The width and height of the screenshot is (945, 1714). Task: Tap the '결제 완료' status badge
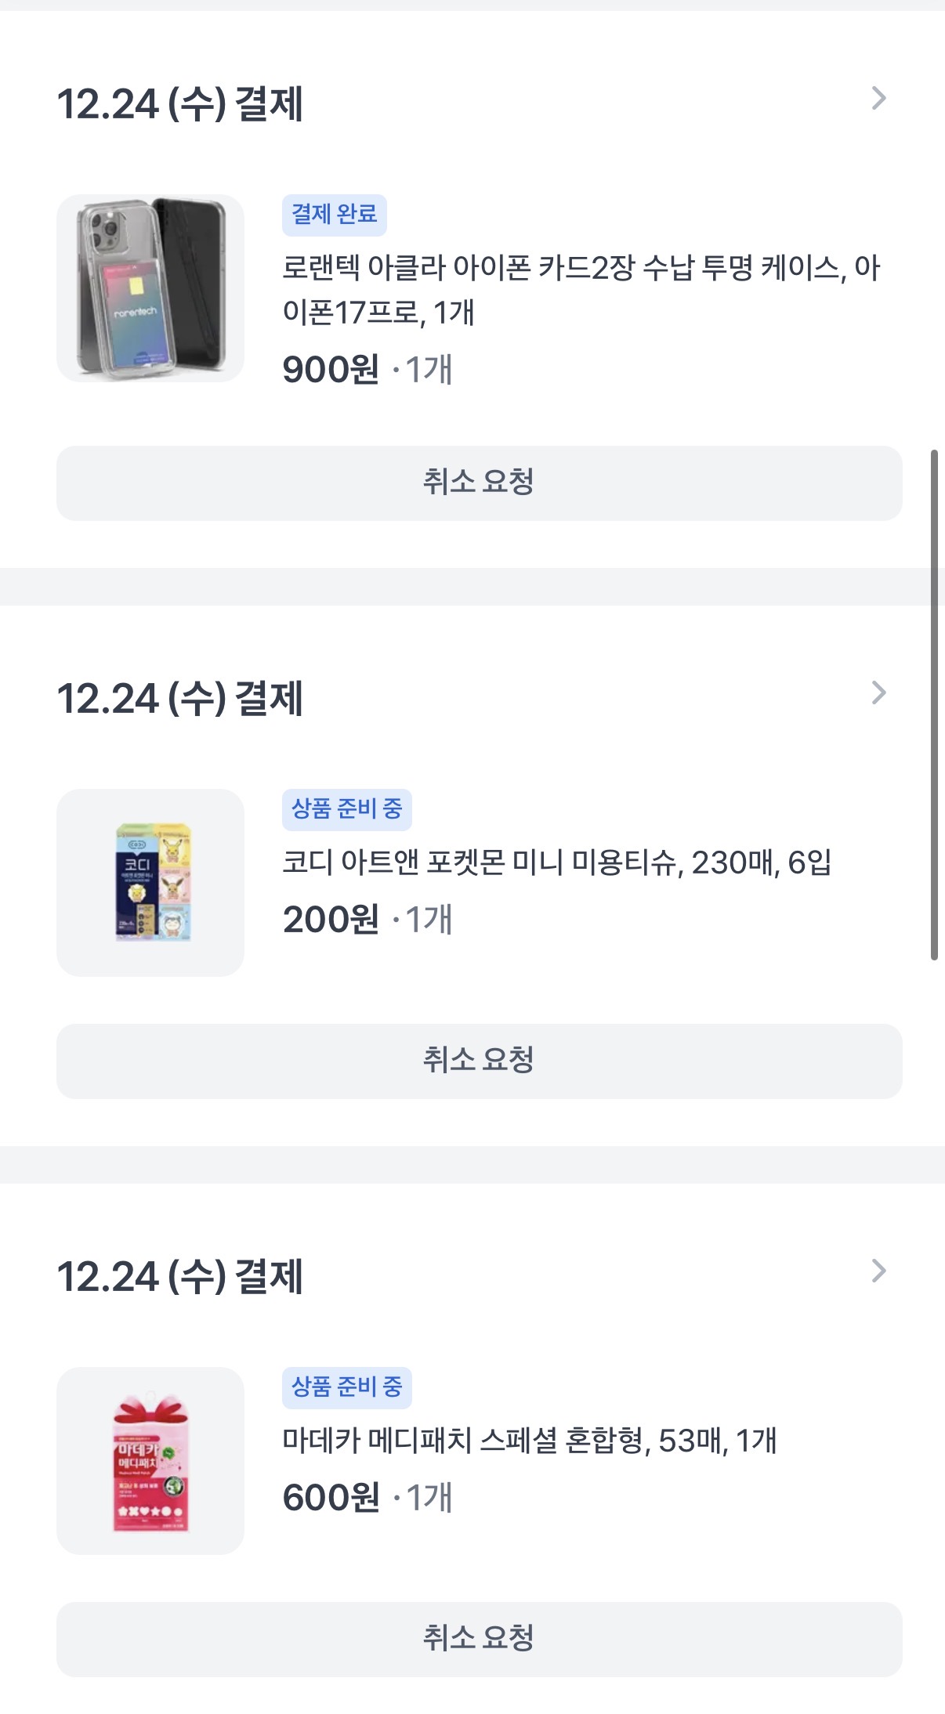[x=334, y=215]
